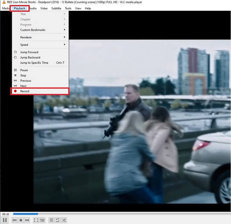Toggle the loop mode button
This screenshot has width=231, height=224.
[x=58, y=220]
